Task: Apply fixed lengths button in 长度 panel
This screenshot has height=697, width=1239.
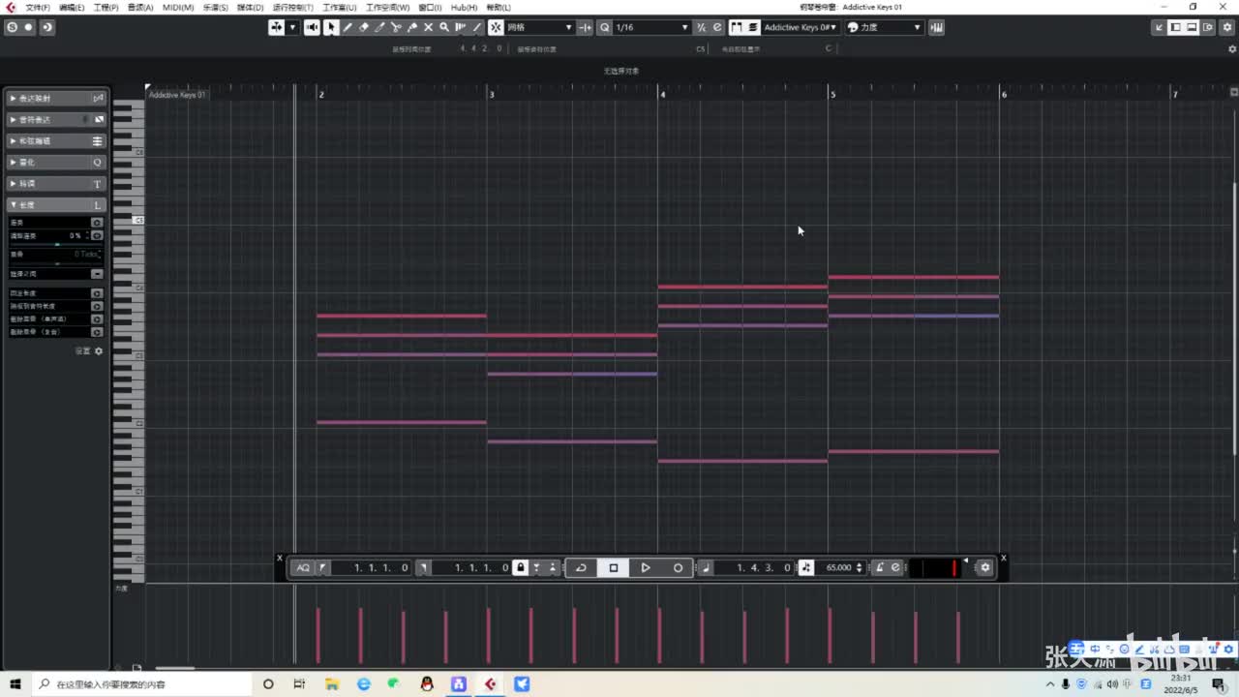Action: pos(97,293)
